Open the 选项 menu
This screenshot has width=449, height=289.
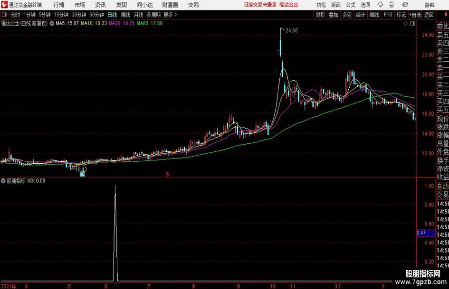pyautogui.click(x=365, y=5)
